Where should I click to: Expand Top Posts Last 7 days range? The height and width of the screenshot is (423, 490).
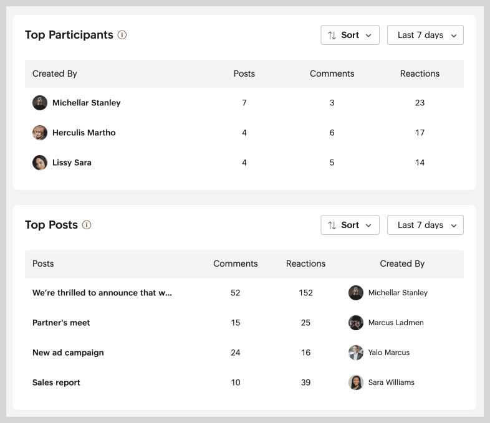[x=425, y=225]
